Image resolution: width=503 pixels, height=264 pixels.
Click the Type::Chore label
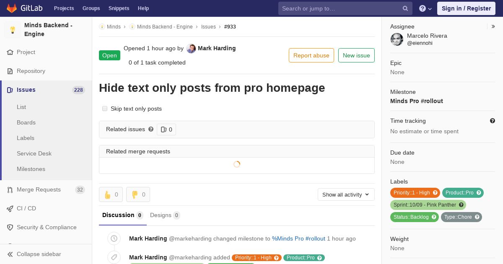pyautogui.click(x=458, y=217)
